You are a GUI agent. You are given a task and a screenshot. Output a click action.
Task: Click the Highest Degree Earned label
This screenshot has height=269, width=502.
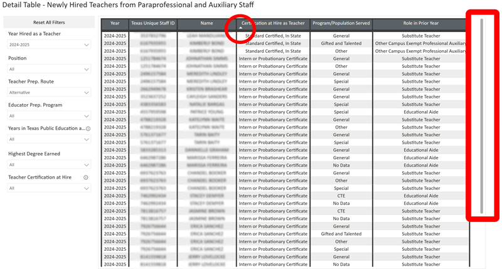(x=34, y=154)
